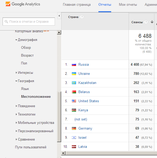Expand the Мобильные устройства section
Screen dimensions: 157x158
[x=16, y=123]
